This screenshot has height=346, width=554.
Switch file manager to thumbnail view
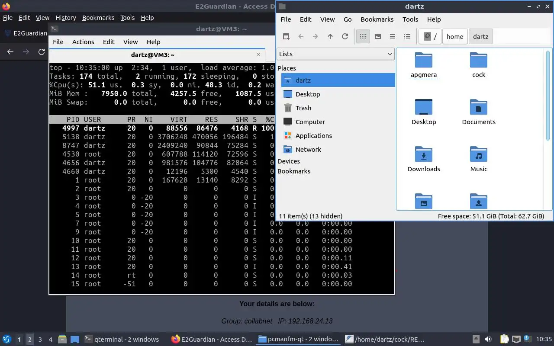[378, 37]
